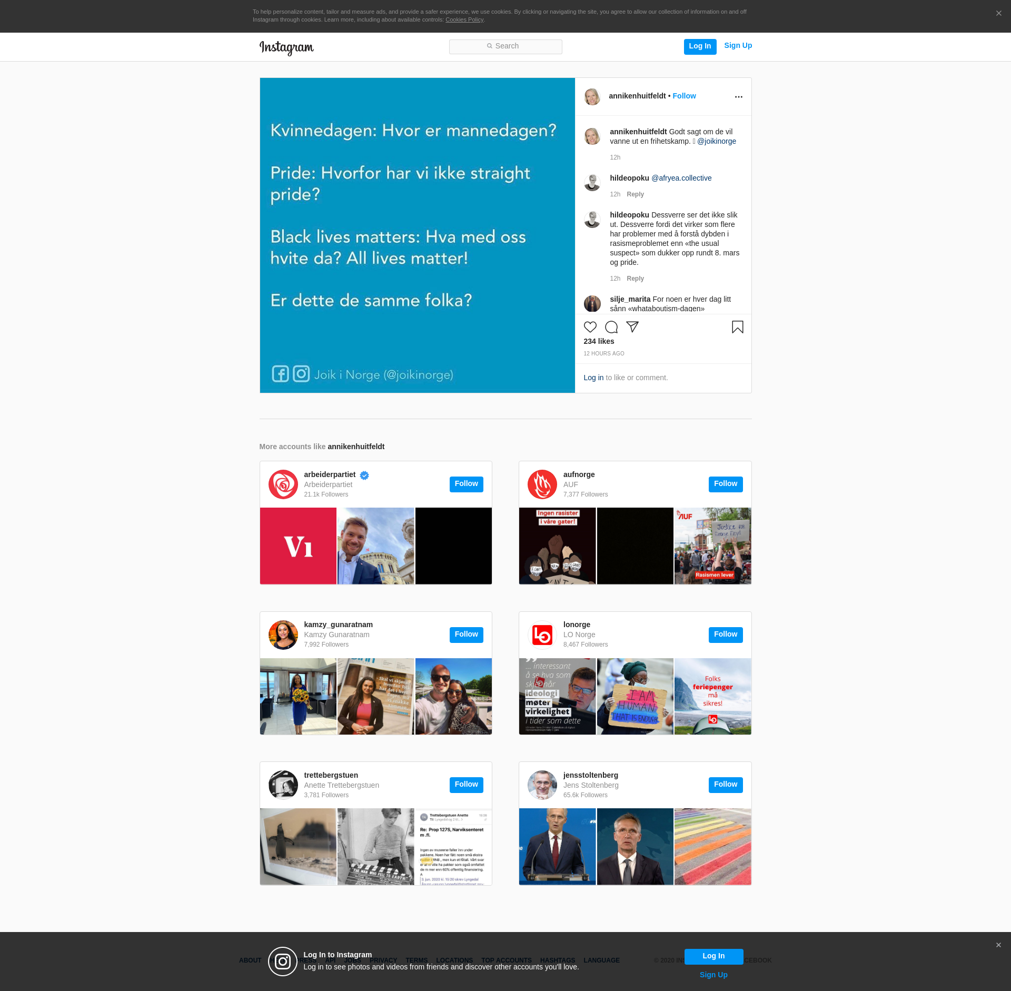
Task: Open the @afryea.collective mention link
Action: 681,178
